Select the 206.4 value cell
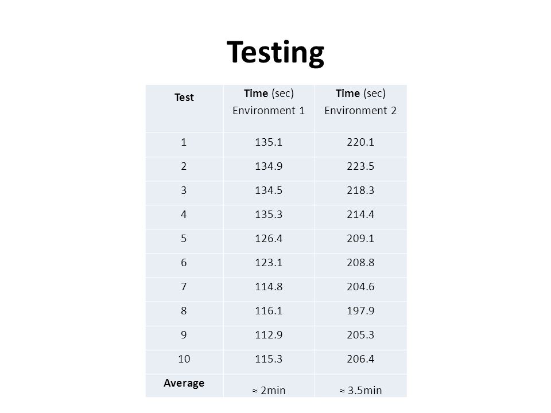Image resolution: width=551 pixels, height=413 pixels. pos(360,362)
